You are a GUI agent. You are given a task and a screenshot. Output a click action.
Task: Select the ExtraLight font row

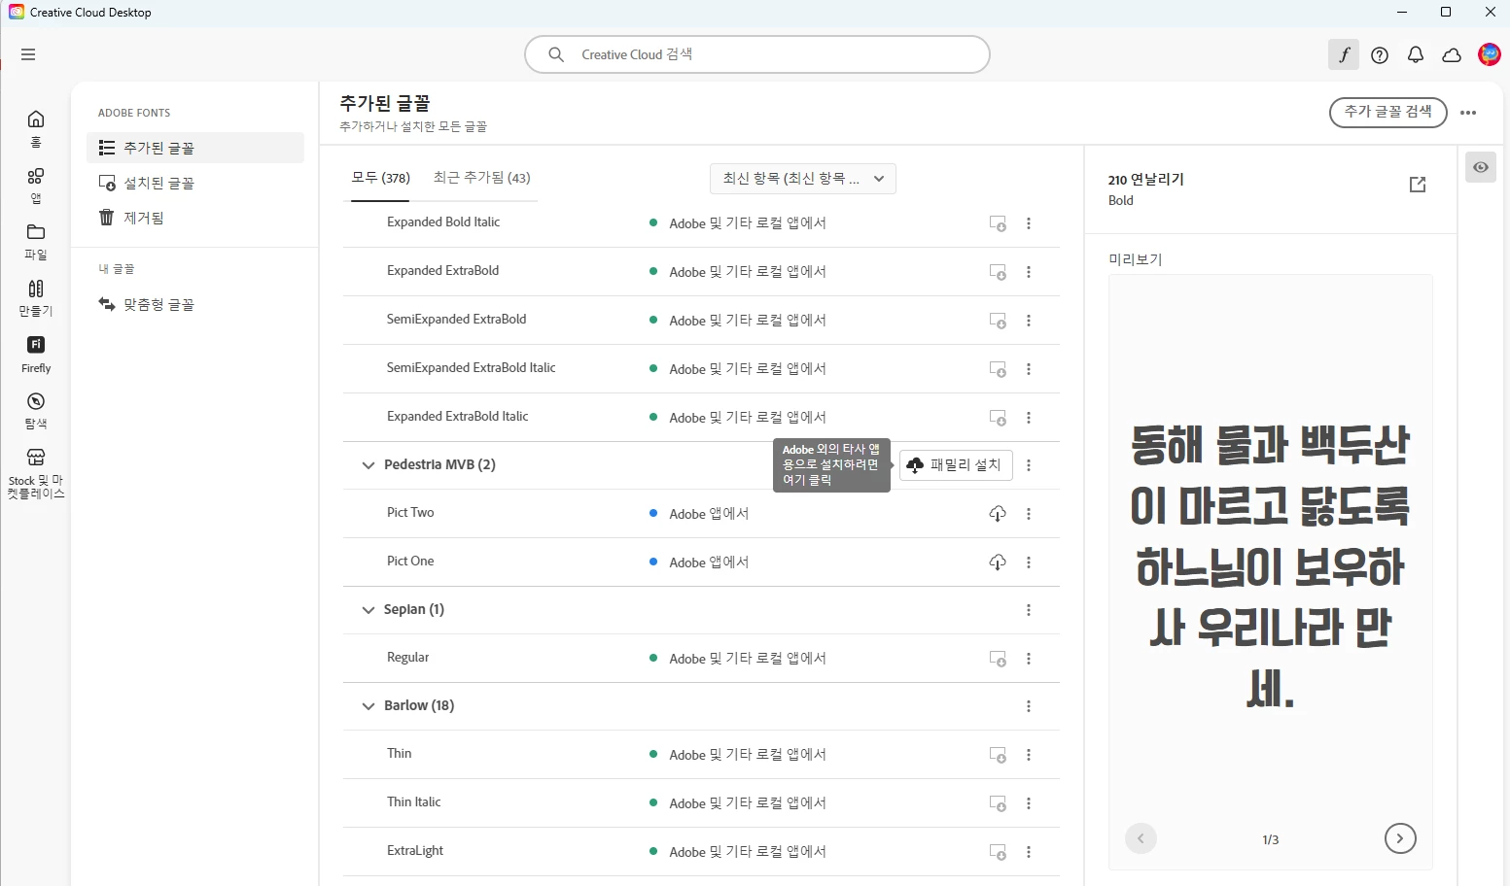tap(701, 851)
